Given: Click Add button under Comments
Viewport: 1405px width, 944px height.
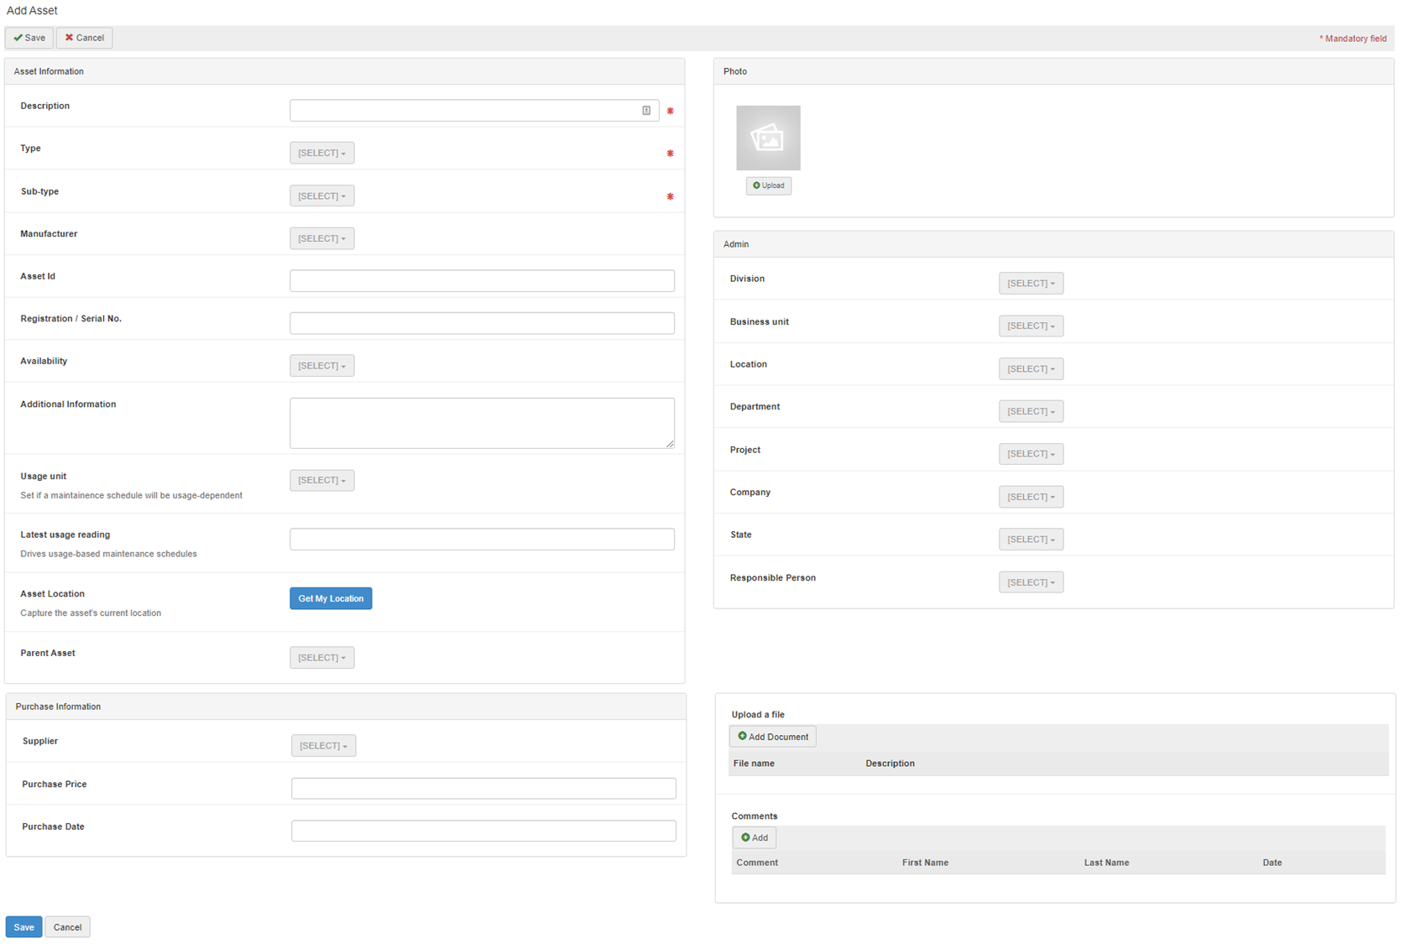Looking at the screenshot, I should click(754, 837).
